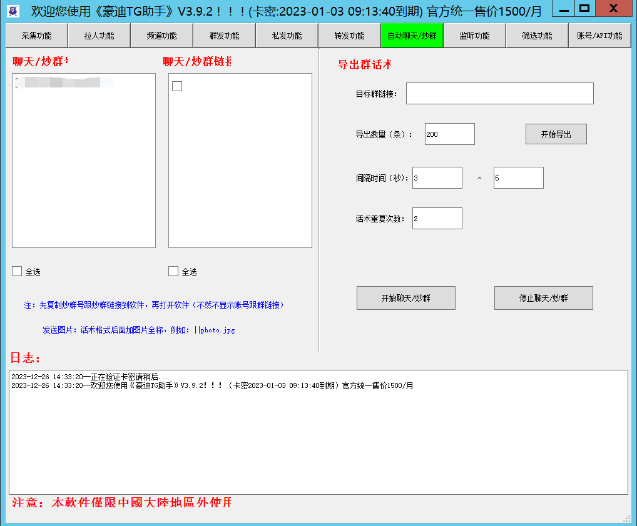Switch to the 账号/API功能 tab
Image resolution: width=637 pixels, height=526 pixels.
pos(599,36)
